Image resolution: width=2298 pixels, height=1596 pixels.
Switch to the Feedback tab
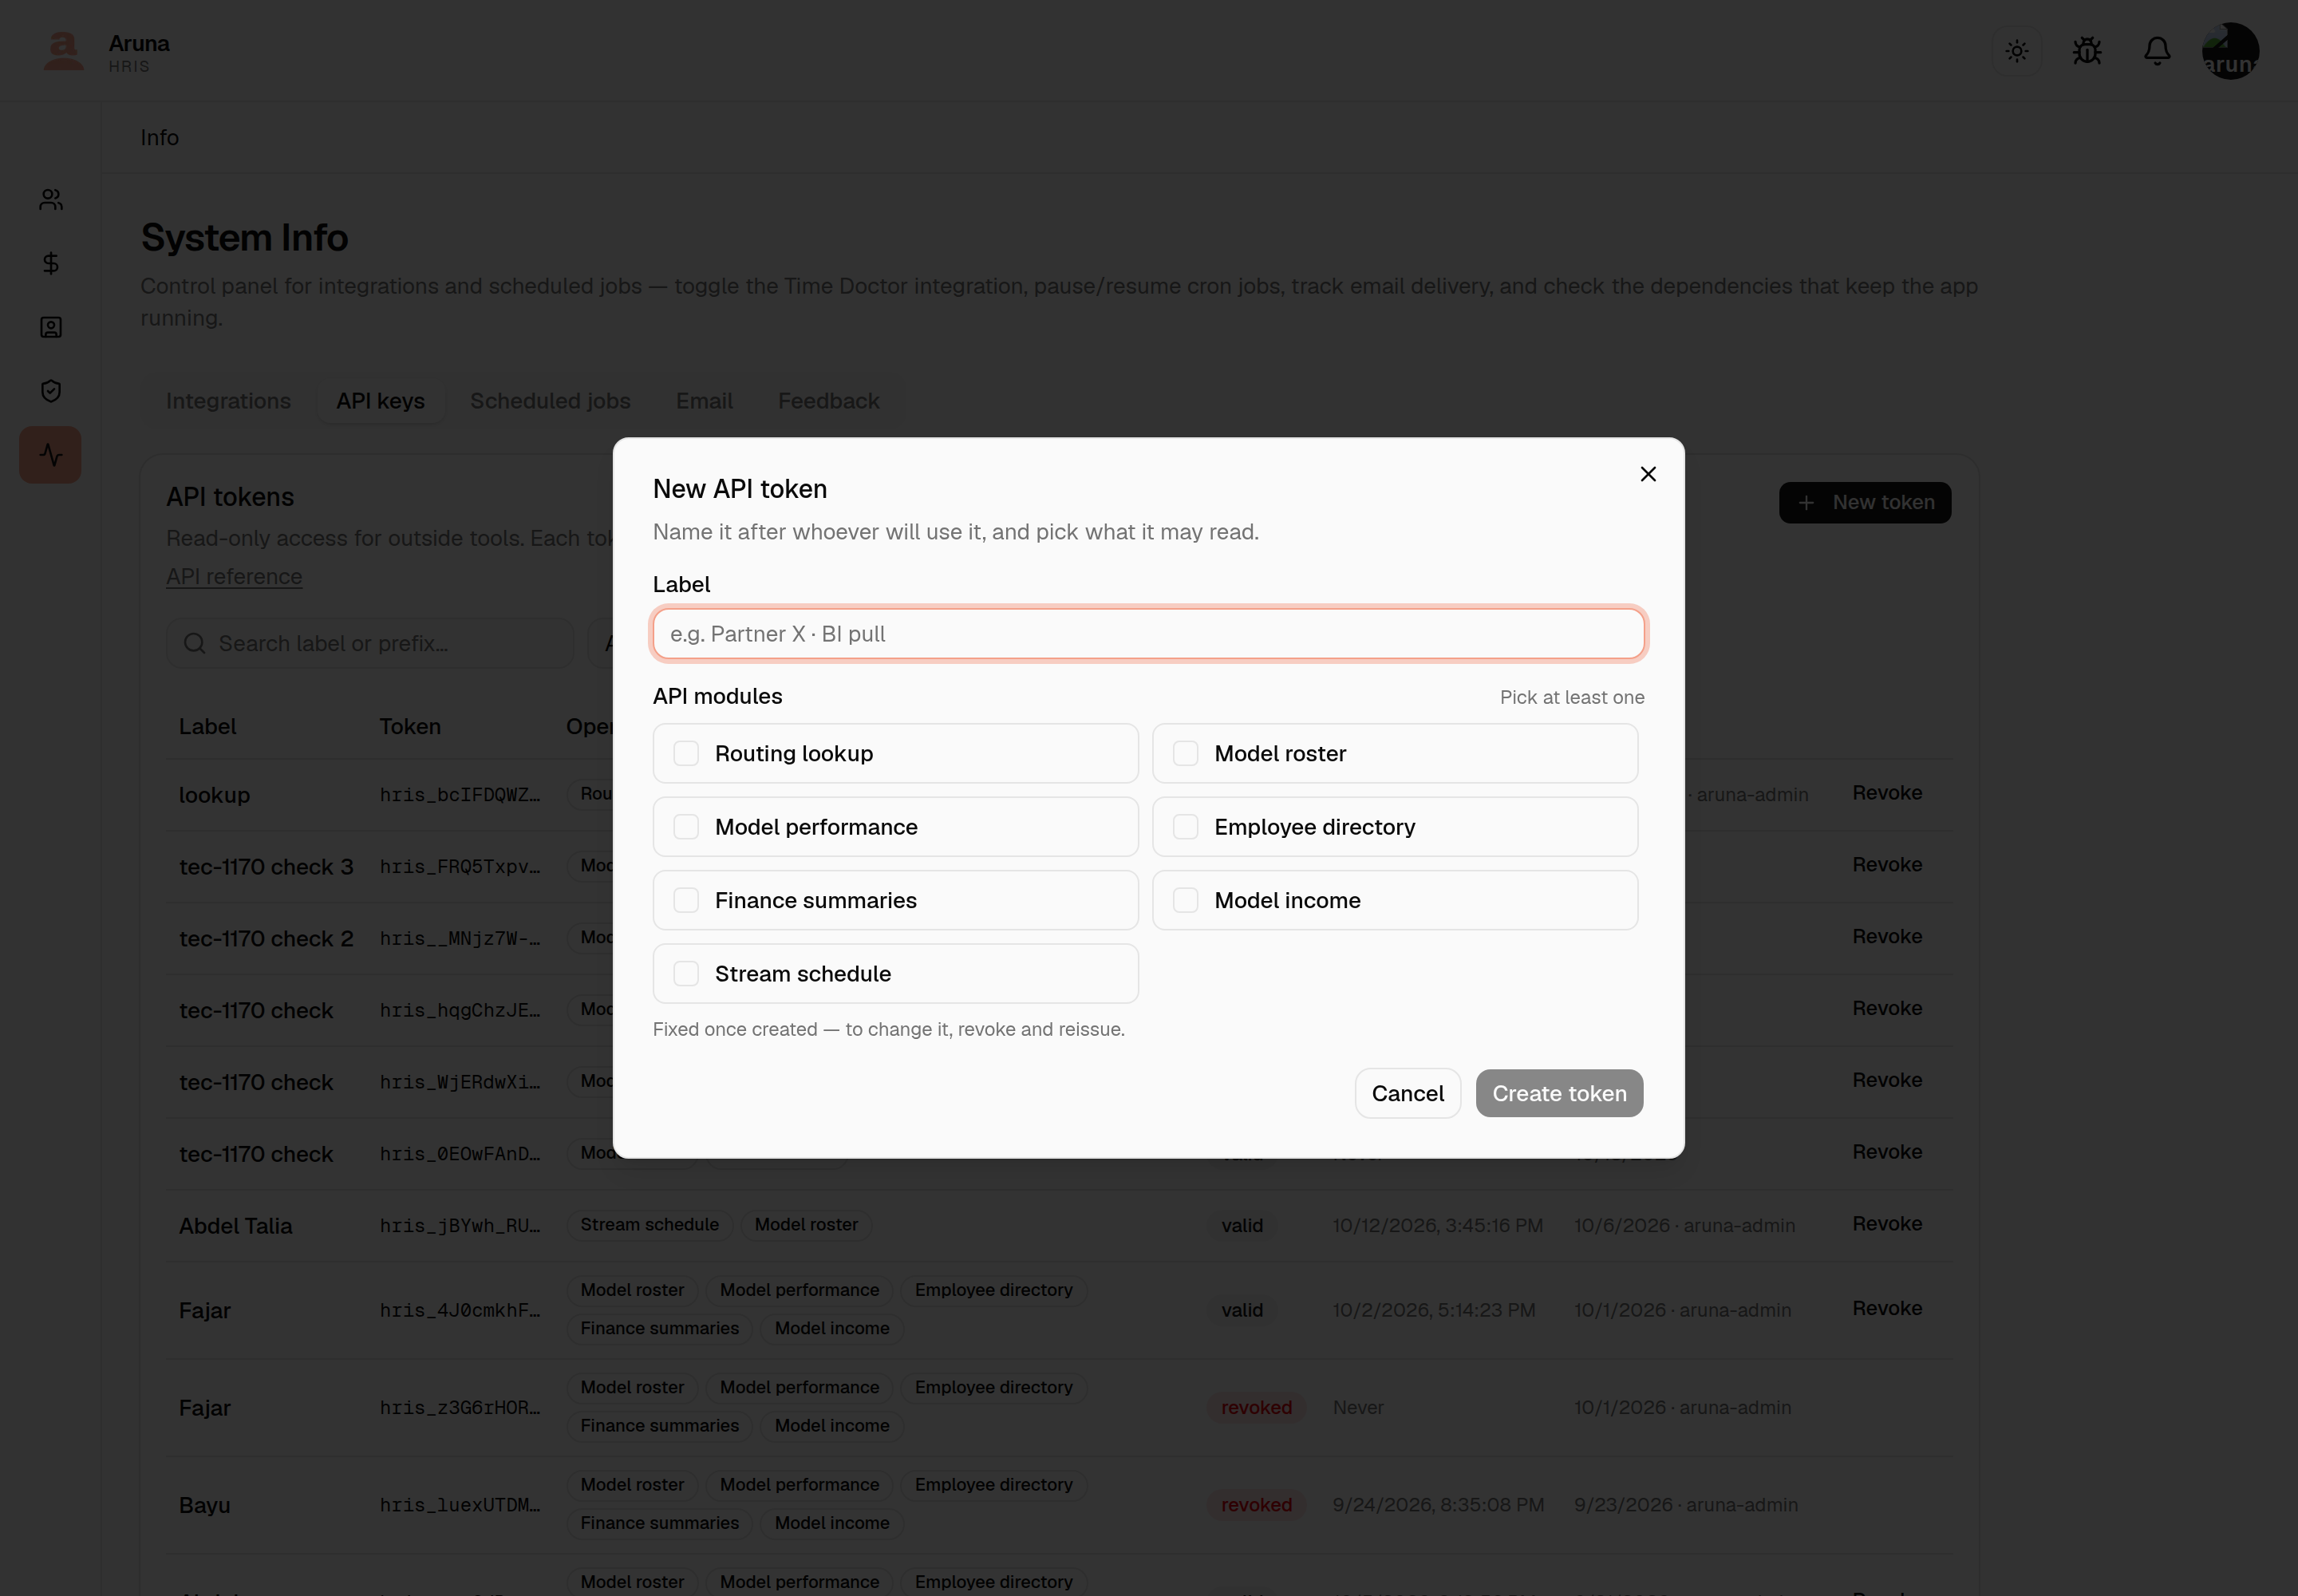coord(828,401)
